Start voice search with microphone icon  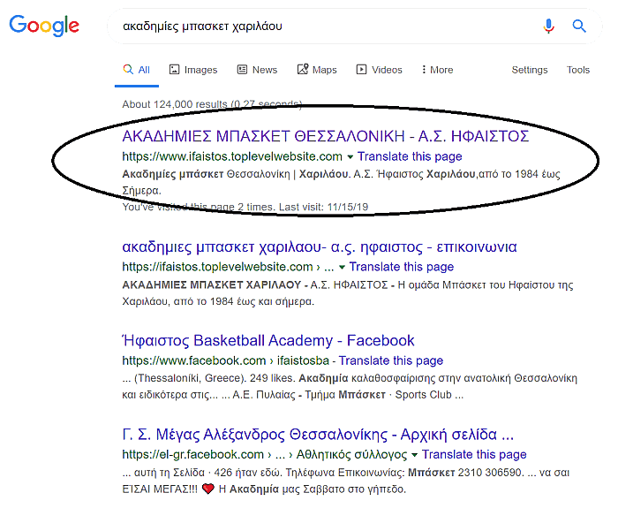[x=548, y=26]
